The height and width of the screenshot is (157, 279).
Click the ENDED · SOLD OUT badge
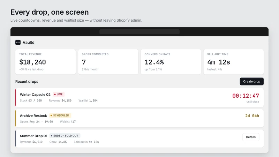[65, 136]
